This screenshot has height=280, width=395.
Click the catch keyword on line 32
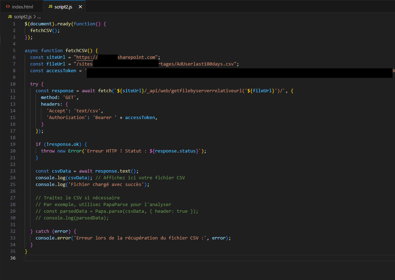click(x=42, y=231)
